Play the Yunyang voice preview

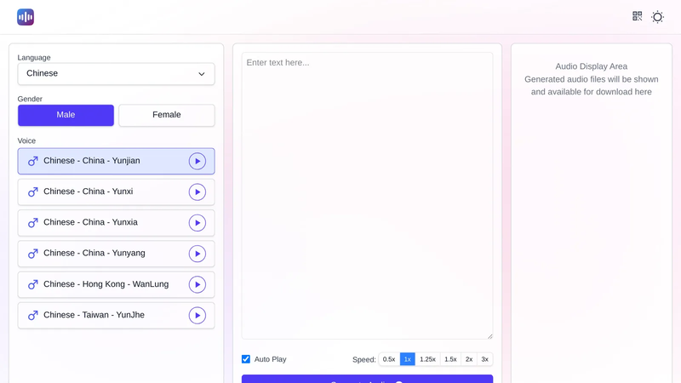197,254
